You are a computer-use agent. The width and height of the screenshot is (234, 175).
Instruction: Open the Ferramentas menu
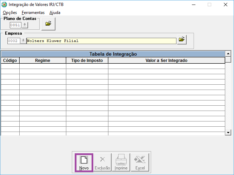33,13
